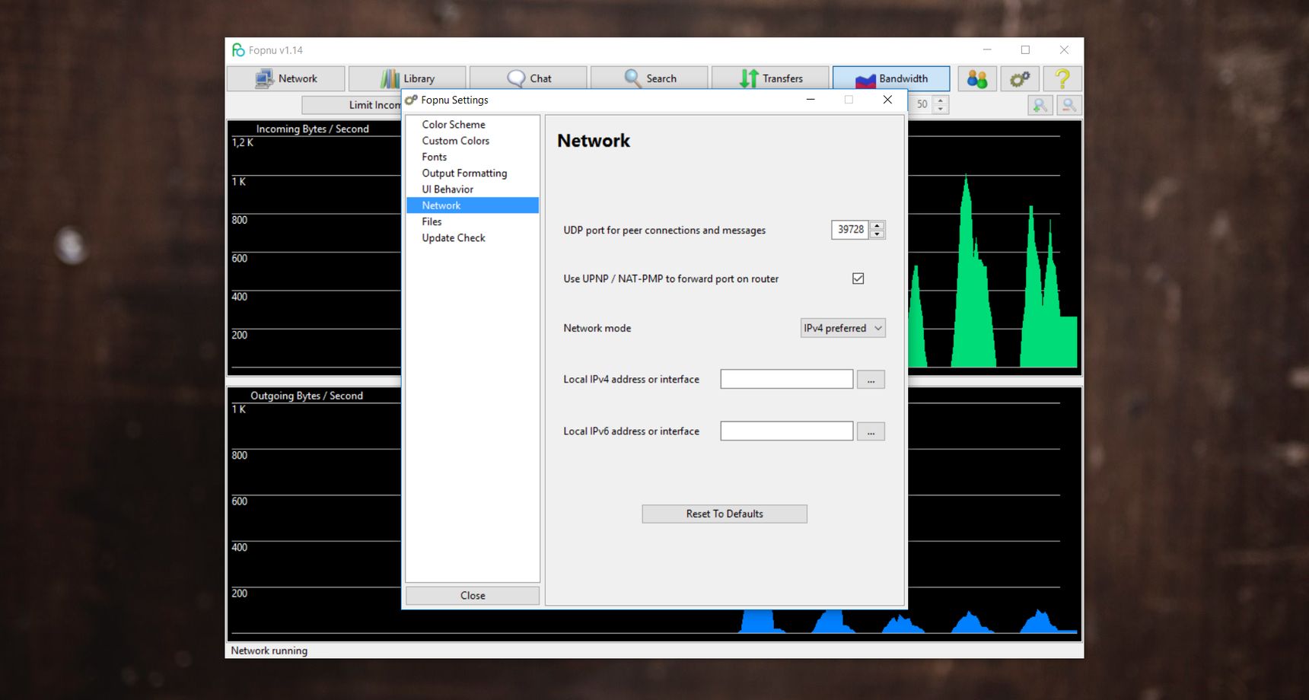Image resolution: width=1309 pixels, height=700 pixels.
Task: Open the Library tab
Action: (x=407, y=78)
